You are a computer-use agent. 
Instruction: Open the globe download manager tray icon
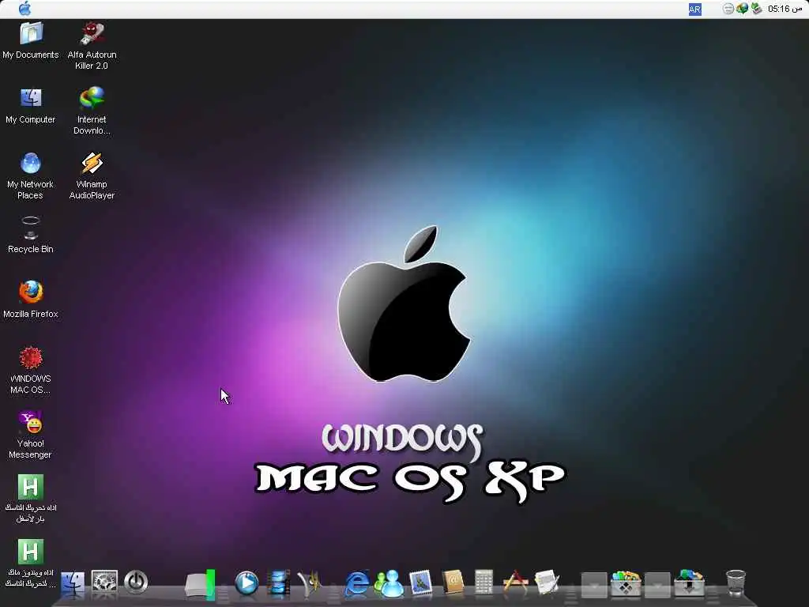point(742,9)
